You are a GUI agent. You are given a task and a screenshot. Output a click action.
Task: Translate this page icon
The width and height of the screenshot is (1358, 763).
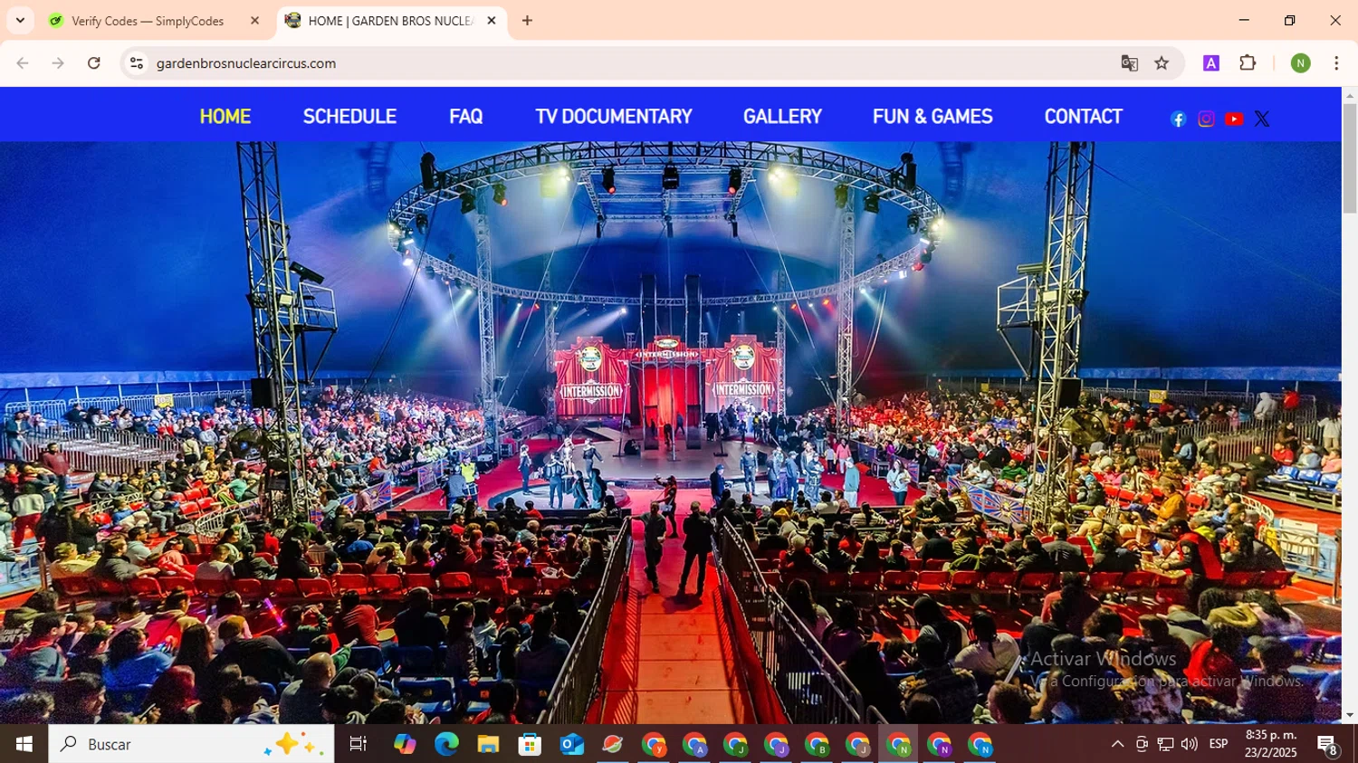pos(1129,63)
